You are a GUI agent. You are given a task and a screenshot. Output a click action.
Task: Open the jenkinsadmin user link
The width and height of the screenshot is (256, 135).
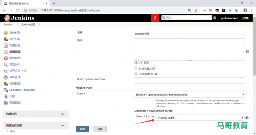pyautogui.click(x=229, y=18)
